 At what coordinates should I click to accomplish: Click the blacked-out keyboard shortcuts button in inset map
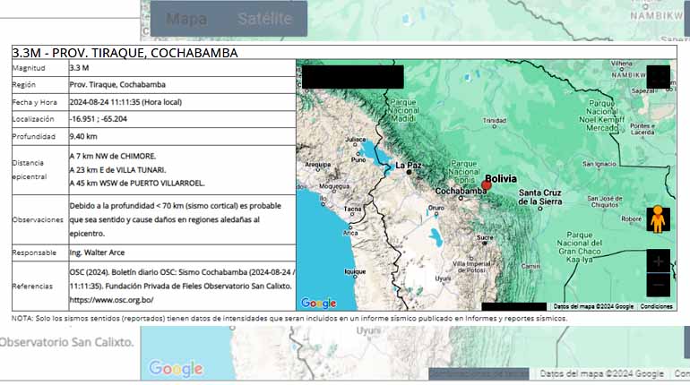tap(513, 306)
